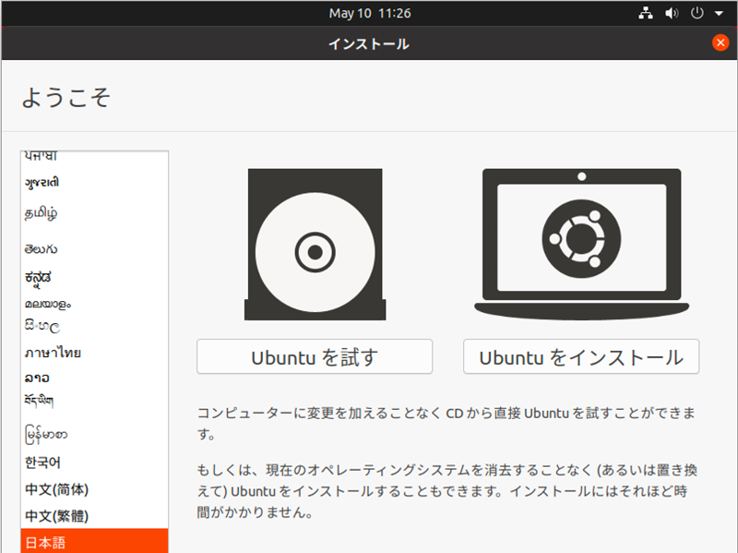Select 日本語 in the language list
The width and height of the screenshot is (738, 553).
click(x=94, y=542)
